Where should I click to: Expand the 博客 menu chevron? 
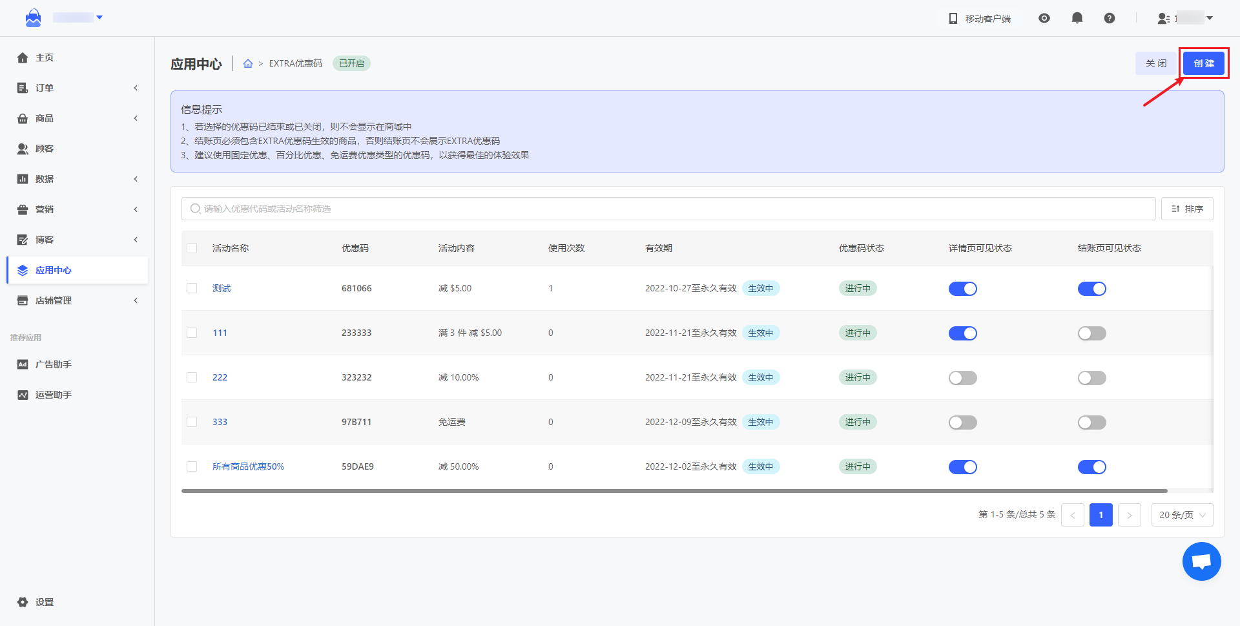[136, 240]
